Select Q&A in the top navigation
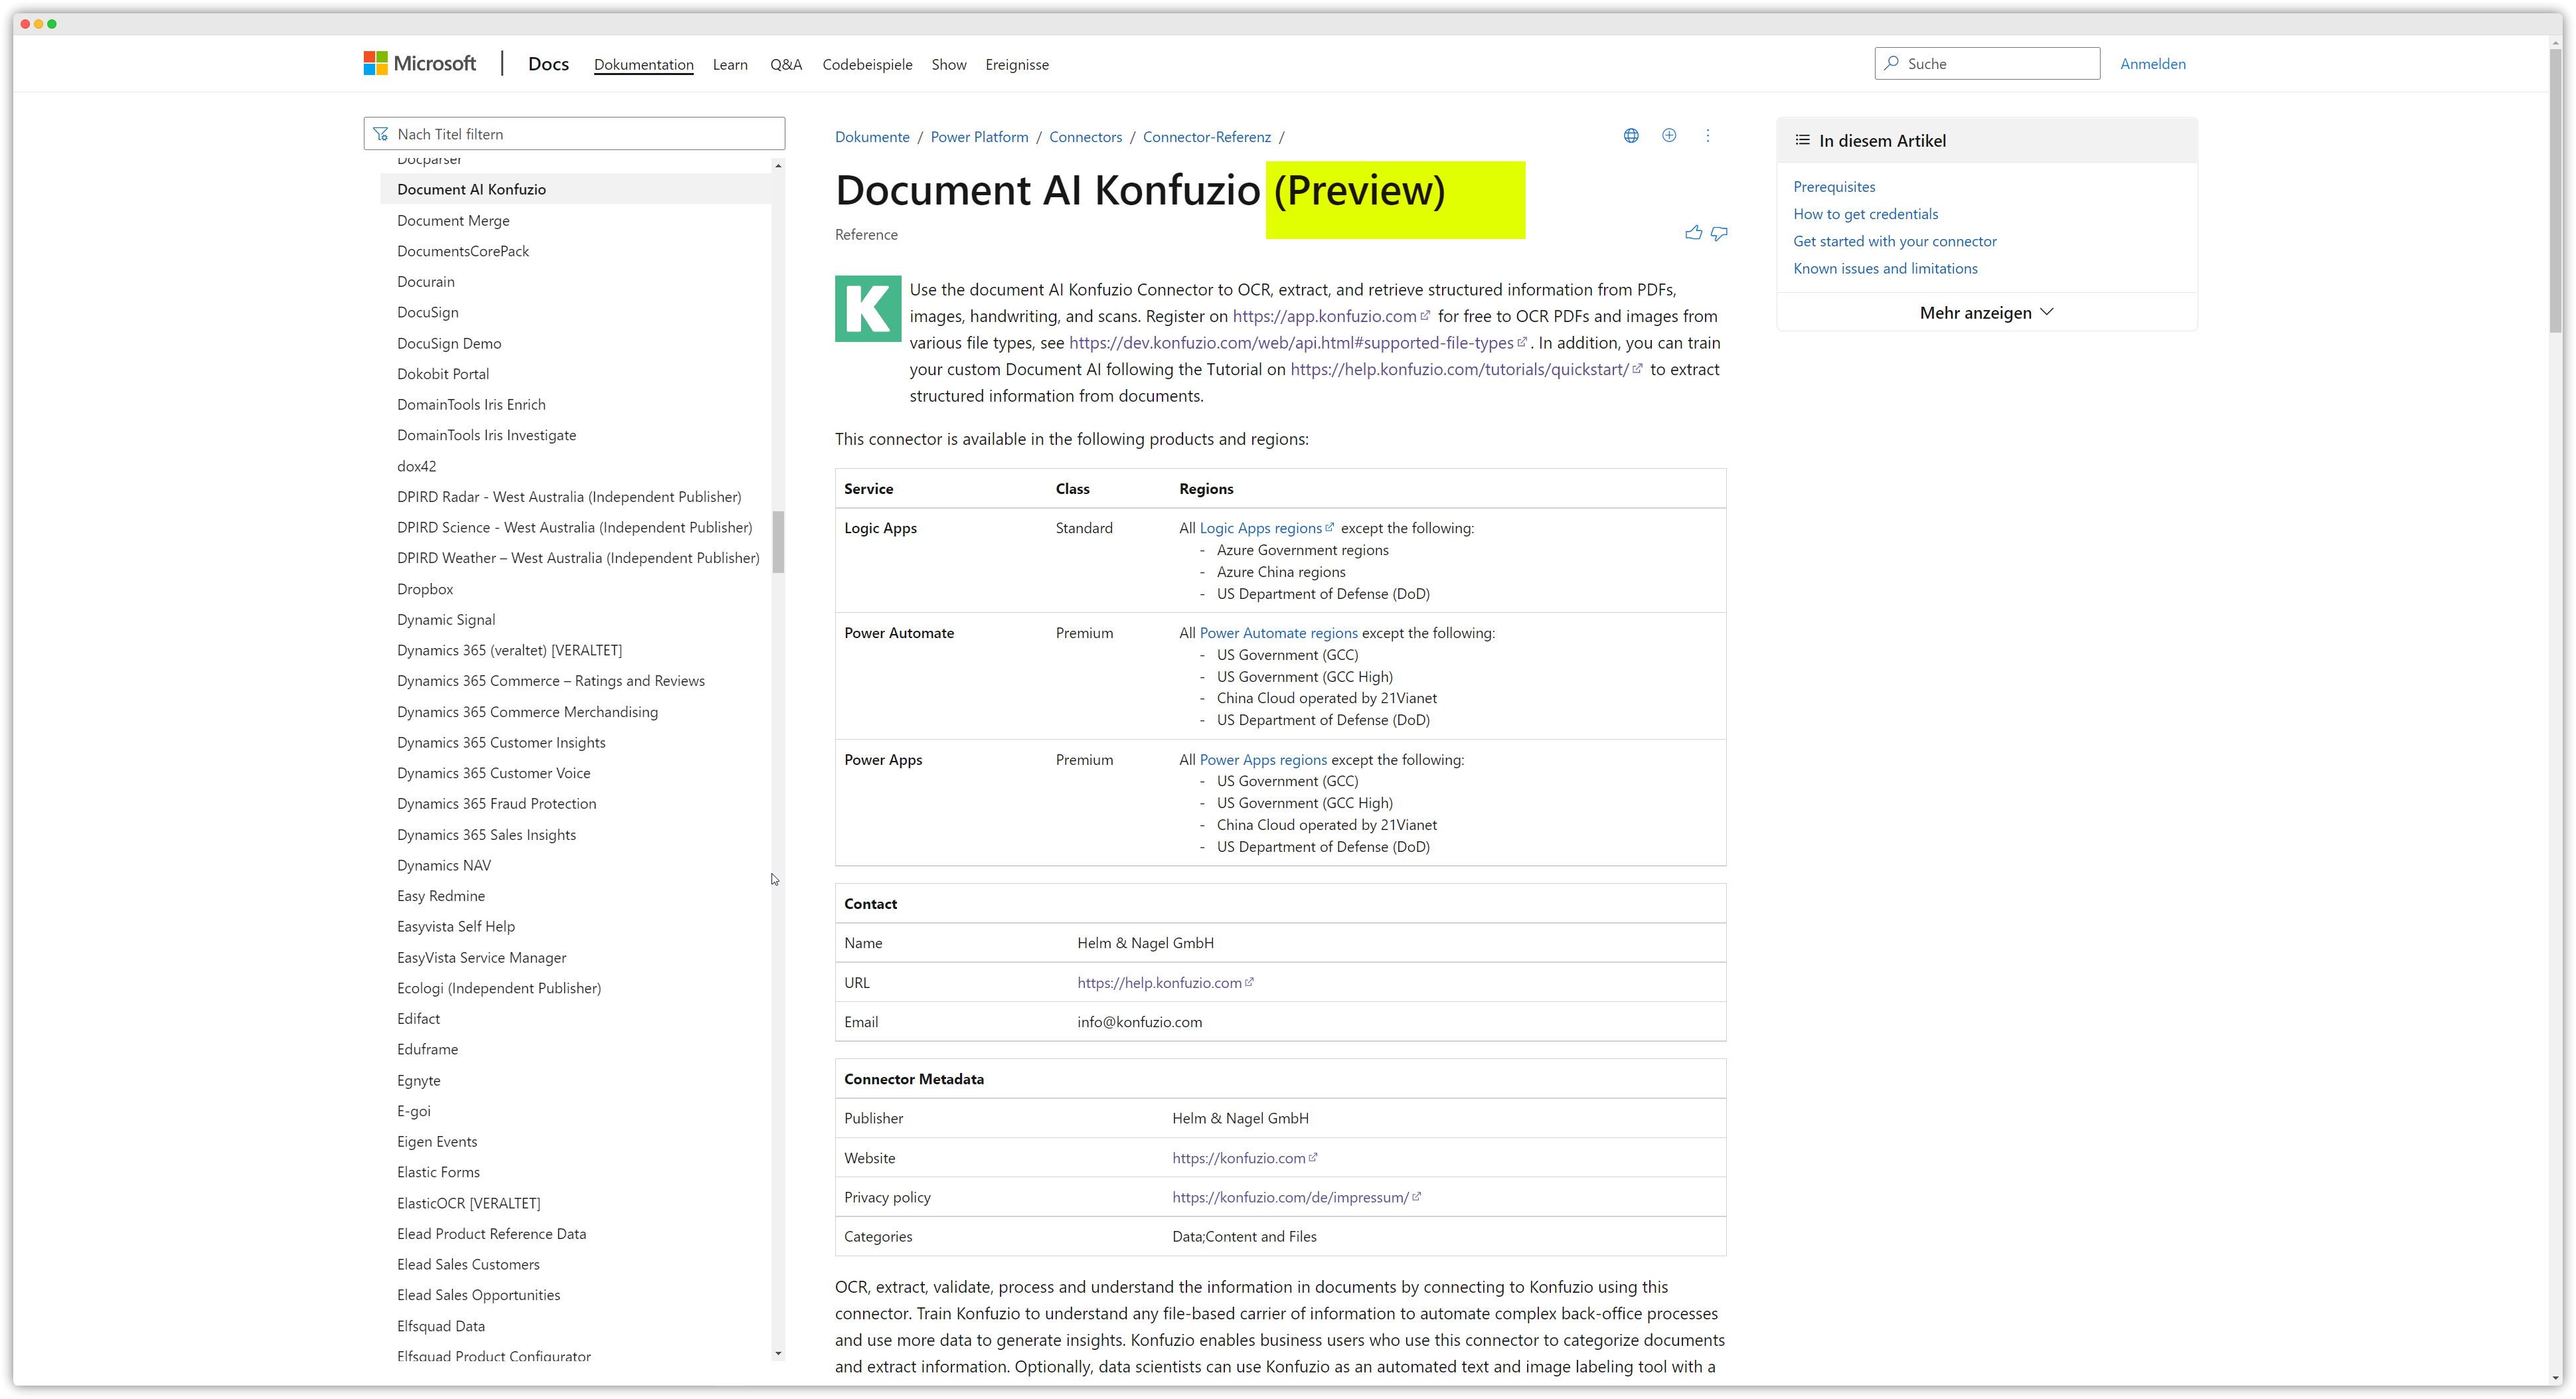Screen dimensions: 2576x1399 pyautogui.click(x=786, y=63)
